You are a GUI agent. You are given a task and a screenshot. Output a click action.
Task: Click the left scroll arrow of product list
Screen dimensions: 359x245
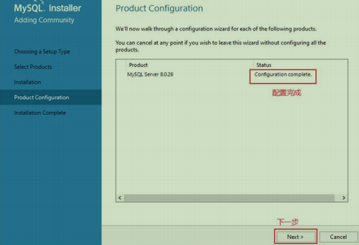120,198
